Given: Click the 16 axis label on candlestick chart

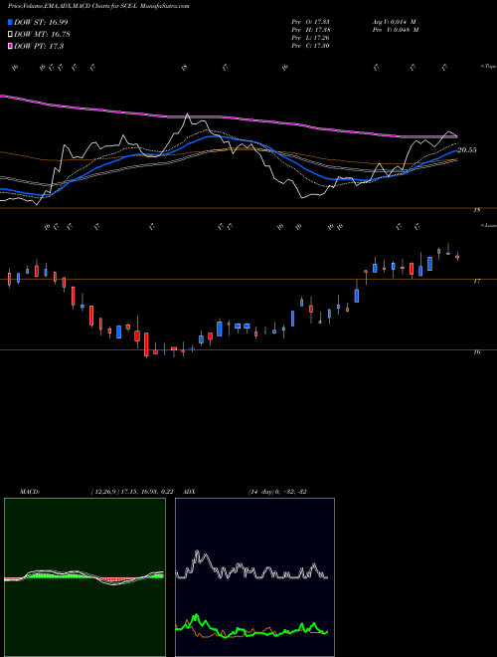Looking at the screenshot, I should pos(477,352).
